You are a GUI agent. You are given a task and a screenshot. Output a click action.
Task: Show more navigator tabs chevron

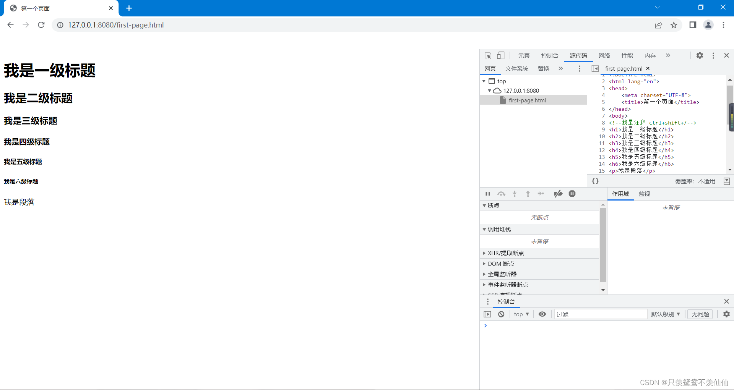[x=560, y=68]
